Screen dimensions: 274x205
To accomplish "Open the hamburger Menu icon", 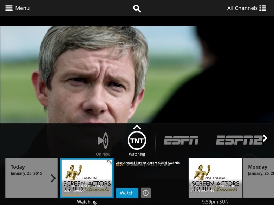I will (x=9, y=8).
